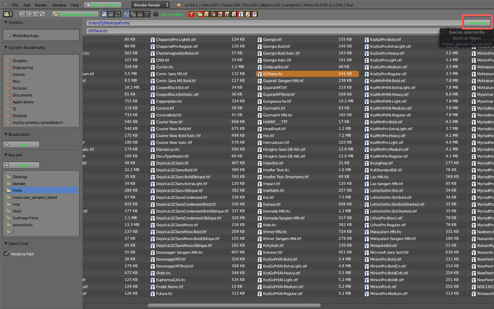The width and height of the screenshot is (494, 309).
Task: Add a new bookmark
Action: 21,145
